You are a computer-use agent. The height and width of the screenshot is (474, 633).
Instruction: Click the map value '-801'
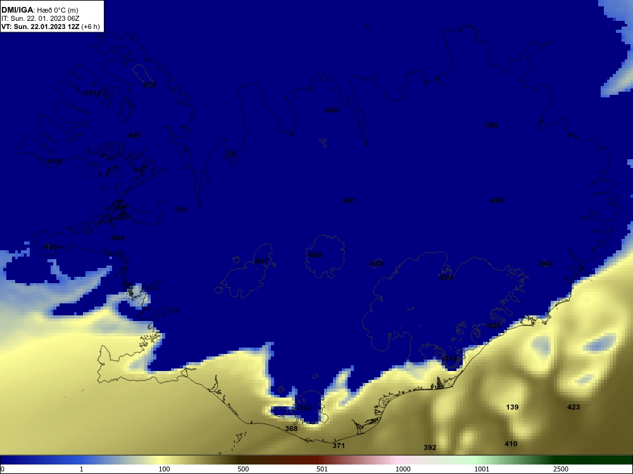349,200
